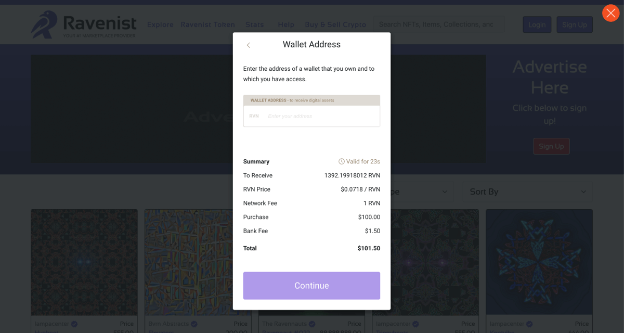Click the Ravenist raven logo

tap(44, 24)
